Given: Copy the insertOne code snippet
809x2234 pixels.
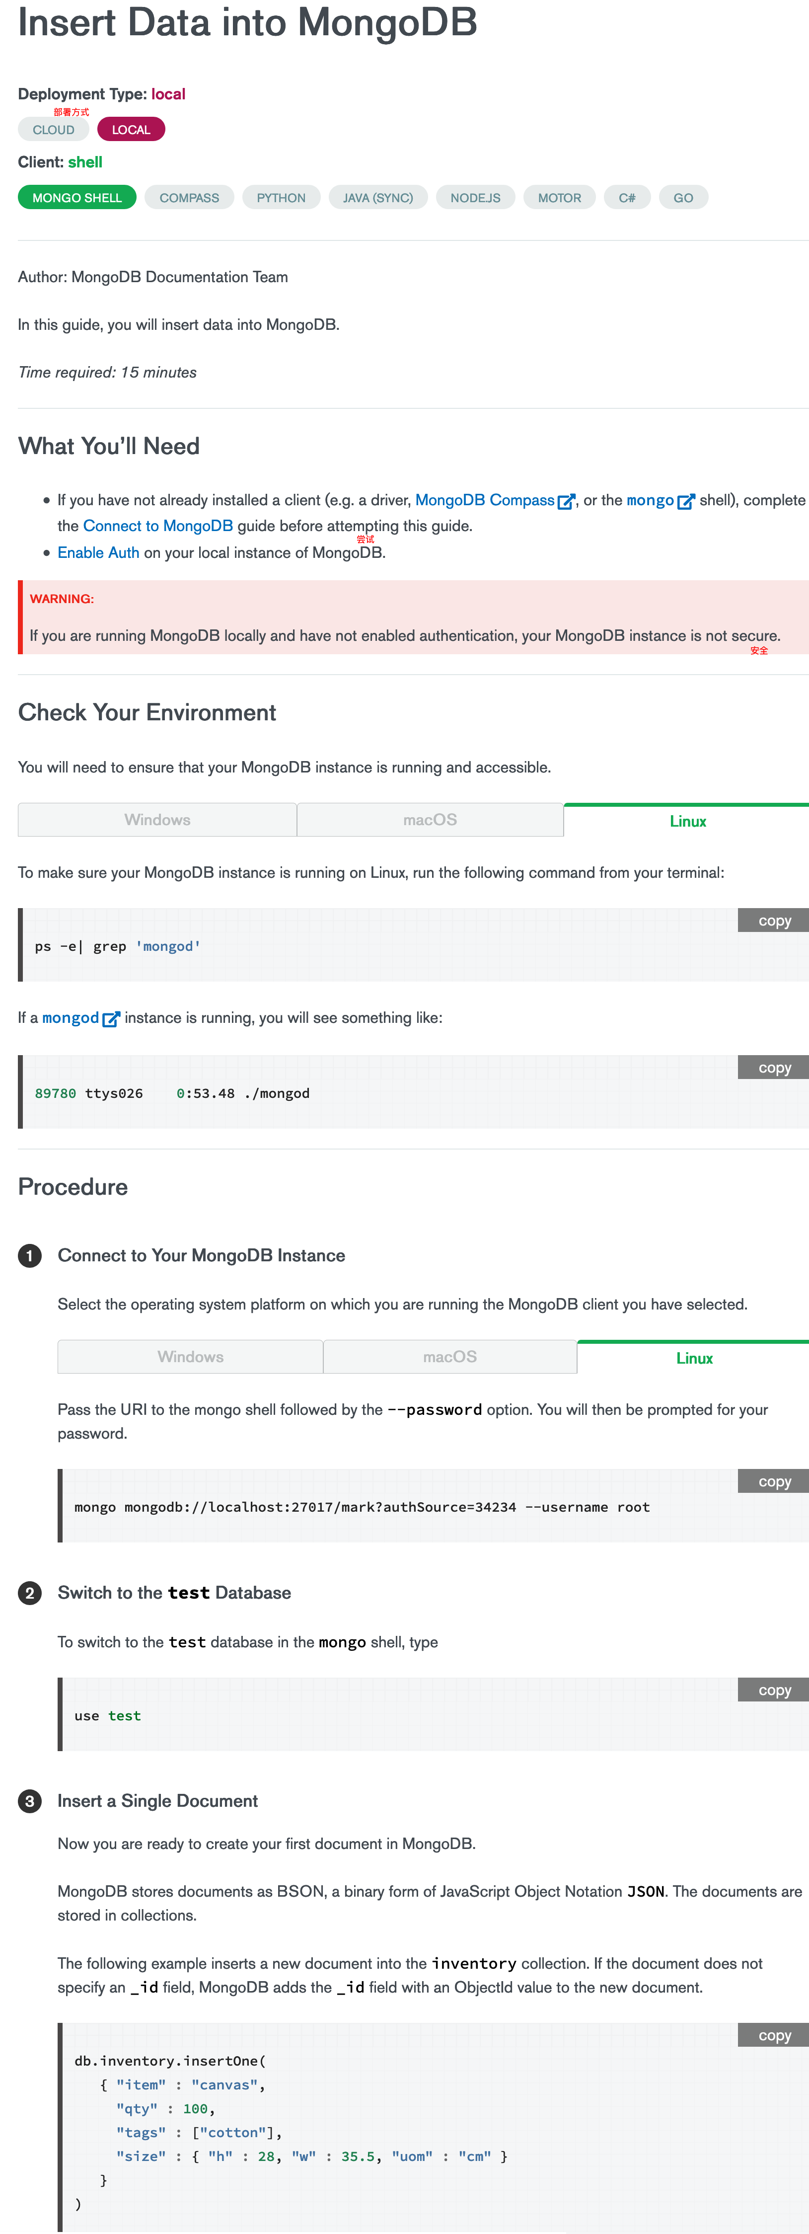Looking at the screenshot, I should [773, 2035].
